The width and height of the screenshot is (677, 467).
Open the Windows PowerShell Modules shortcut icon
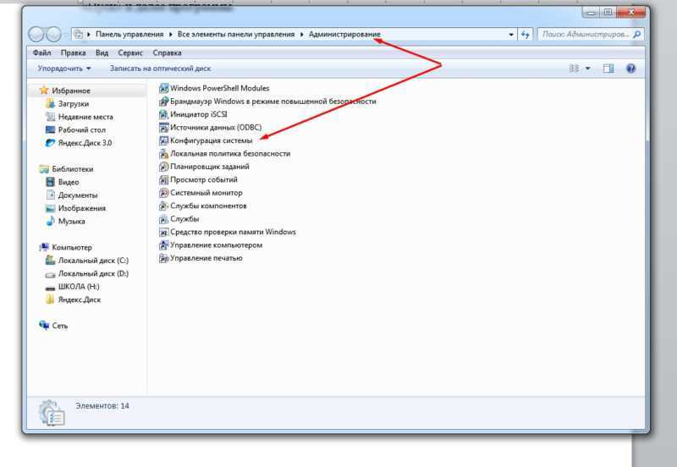163,89
